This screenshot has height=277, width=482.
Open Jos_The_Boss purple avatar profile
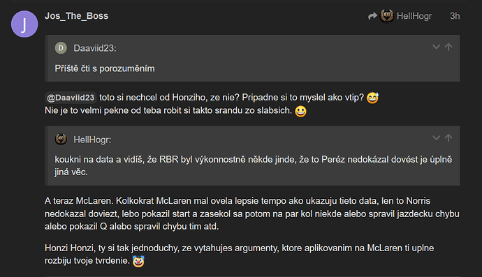point(24,24)
